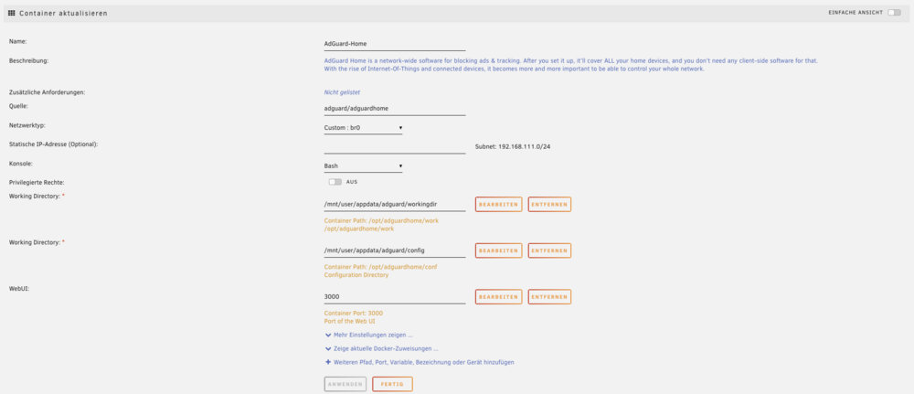Click the workingdir path input field

395,205
